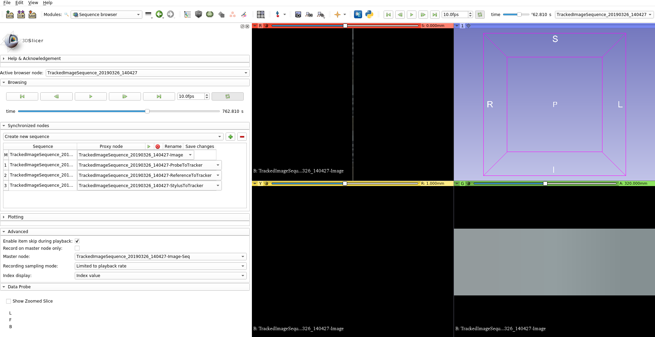The height and width of the screenshot is (337, 655).
Task: Open the DCM DICOM browser icon
Action: coord(21,14)
